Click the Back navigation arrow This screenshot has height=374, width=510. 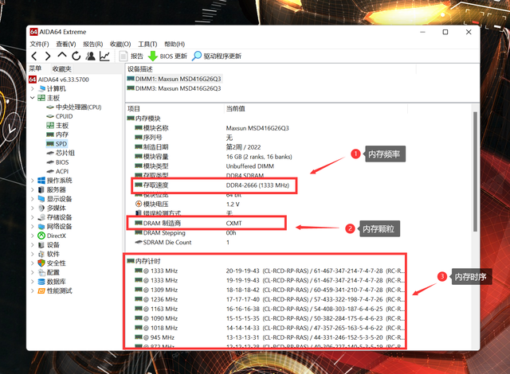pyautogui.click(x=34, y=56)
